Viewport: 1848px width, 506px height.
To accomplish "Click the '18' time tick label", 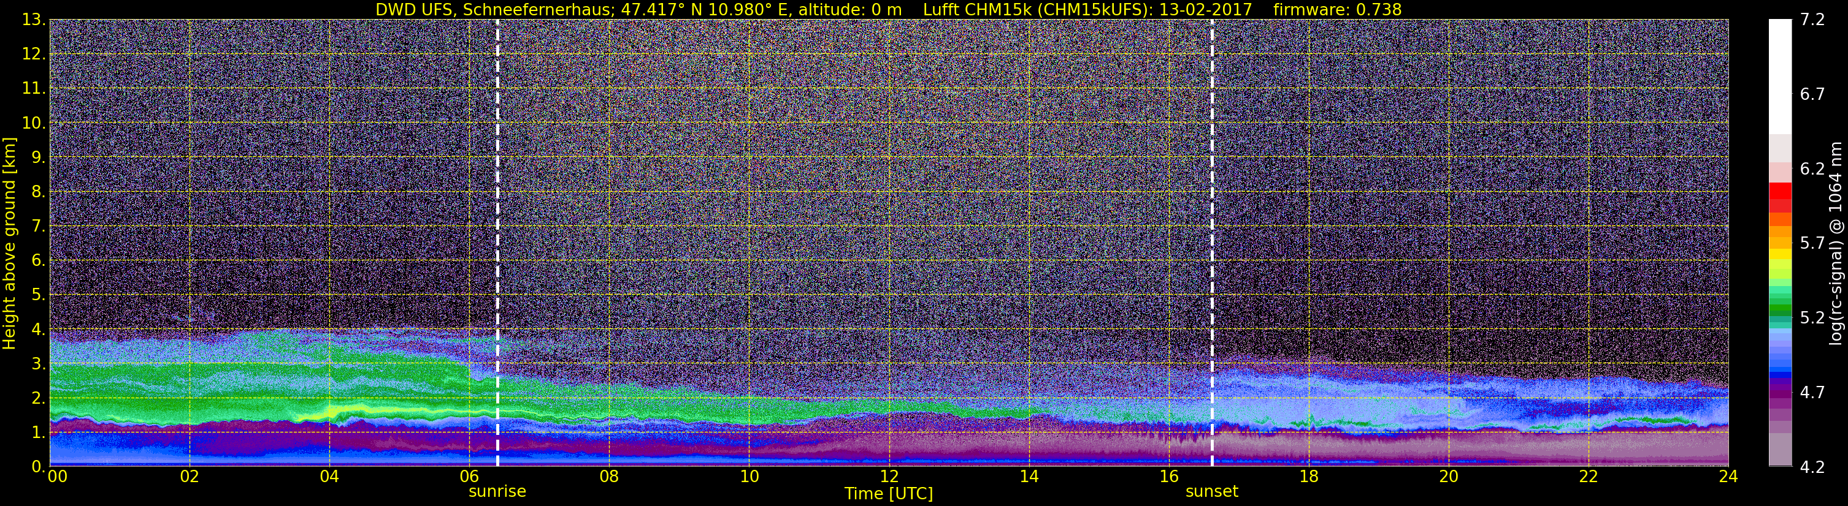I will coord(1308,477).
